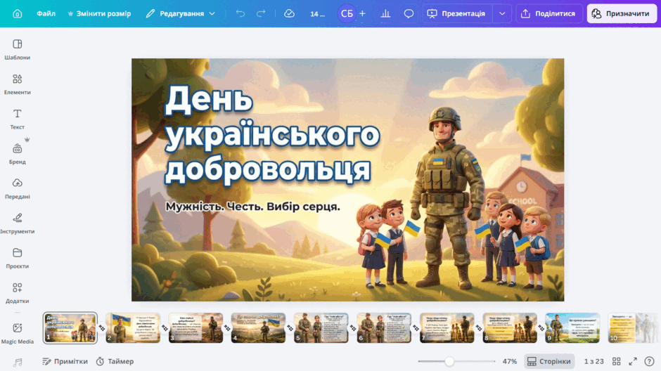The image size is (661, 371).
Task: Add transition between slides 5 and 6
Action: click(353, 327)
